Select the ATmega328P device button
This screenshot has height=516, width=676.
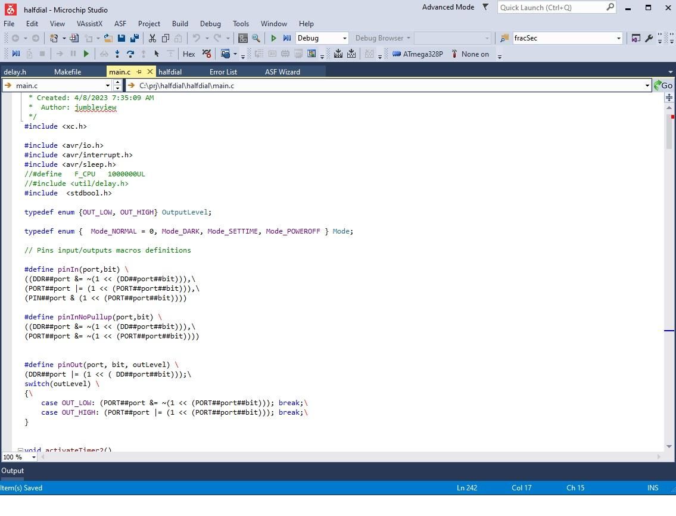click(x=418, y=54)
